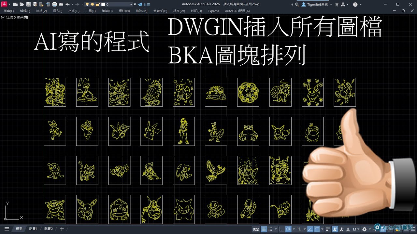Select the Bulbasaur block thumbnail in drawing
Image resolution: width=417 pixels, height=234 pixels.
click(119, 209)
